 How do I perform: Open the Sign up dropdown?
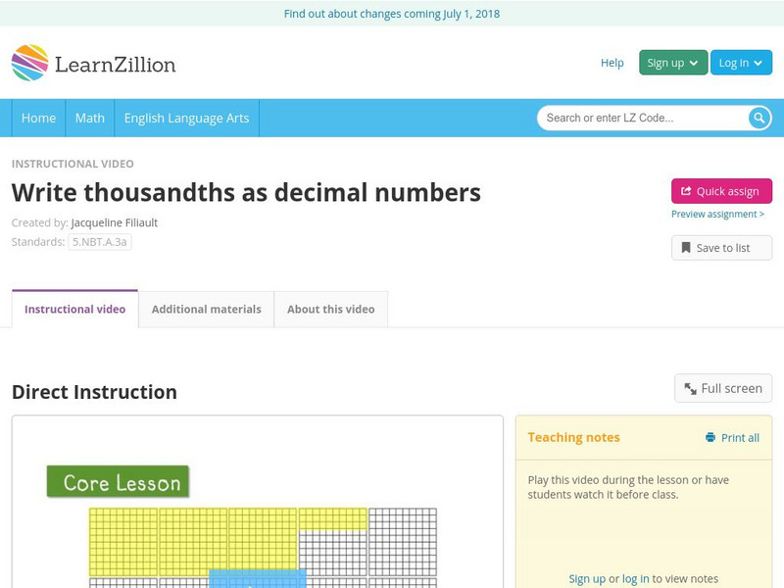(672, 63)
